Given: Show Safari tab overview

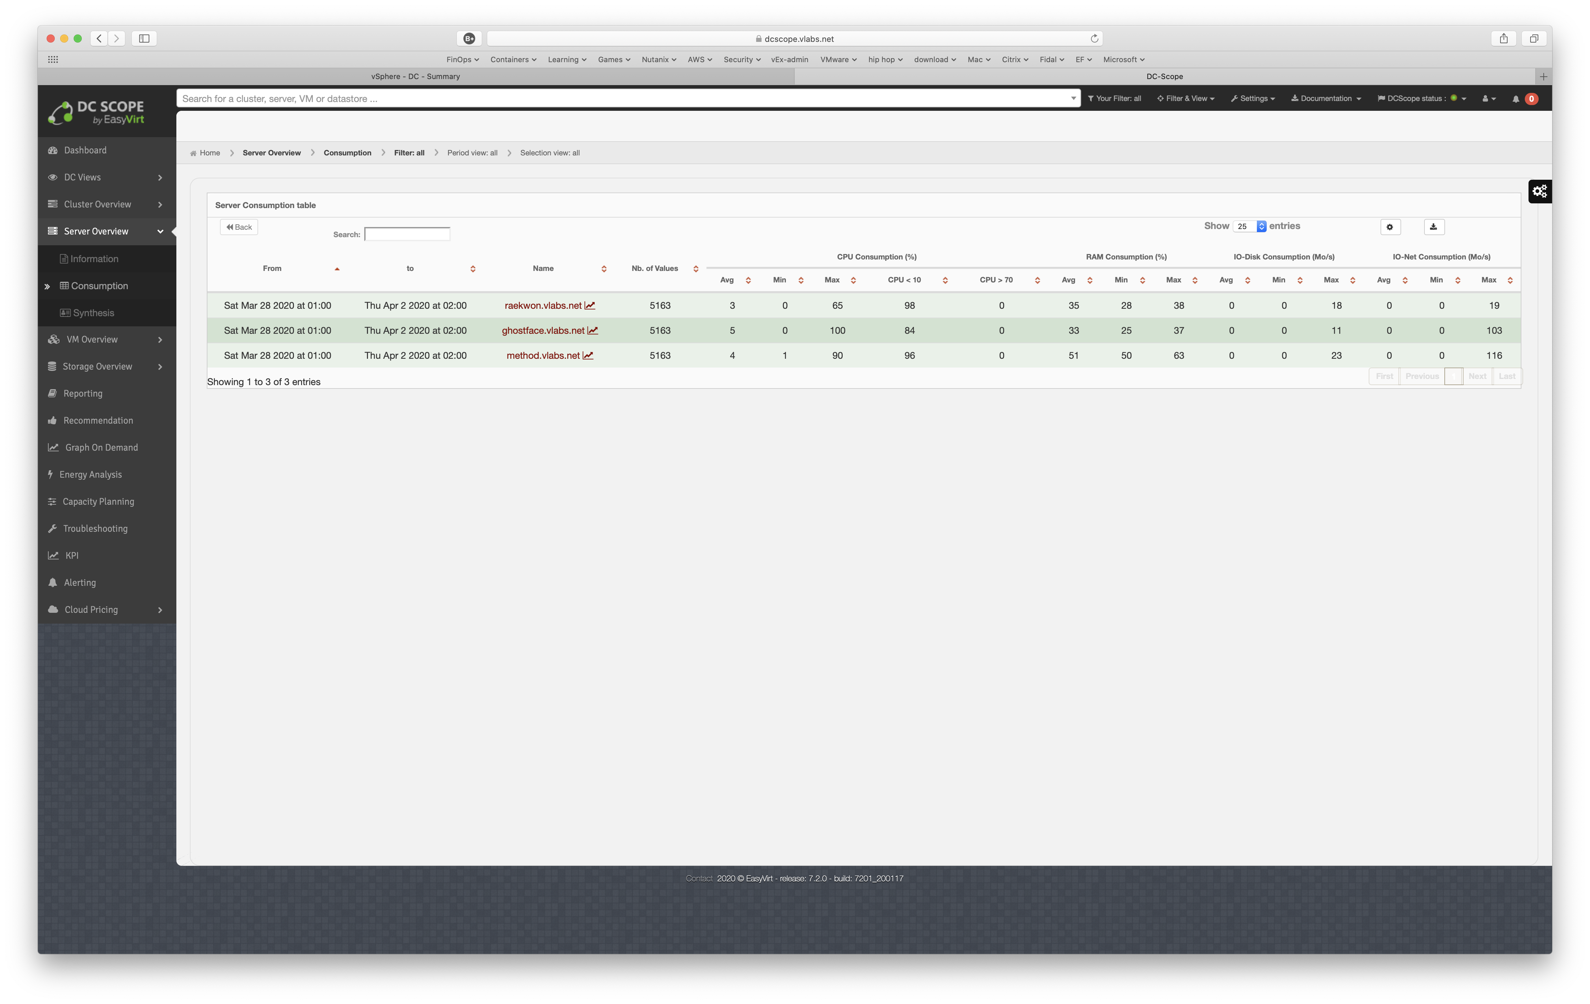Looking at the screenshot, I should coord(1534,38).
